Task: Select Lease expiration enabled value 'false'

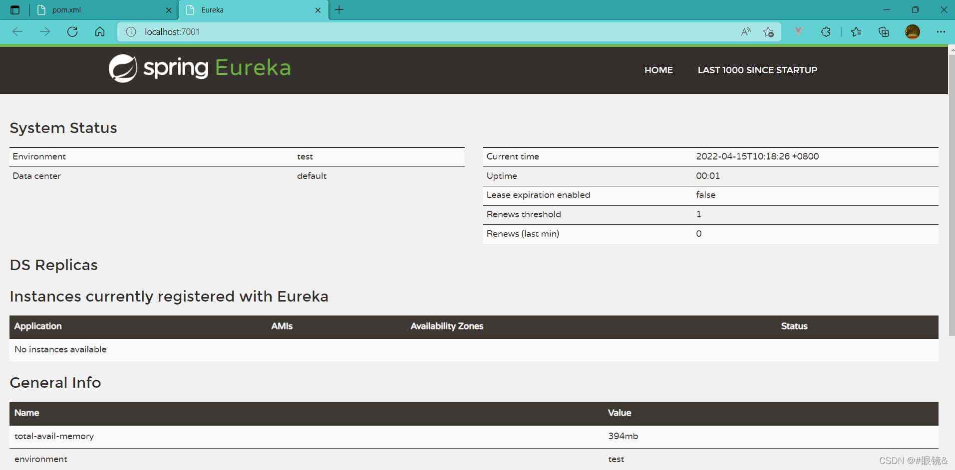Action: click(x=705, y=195)
